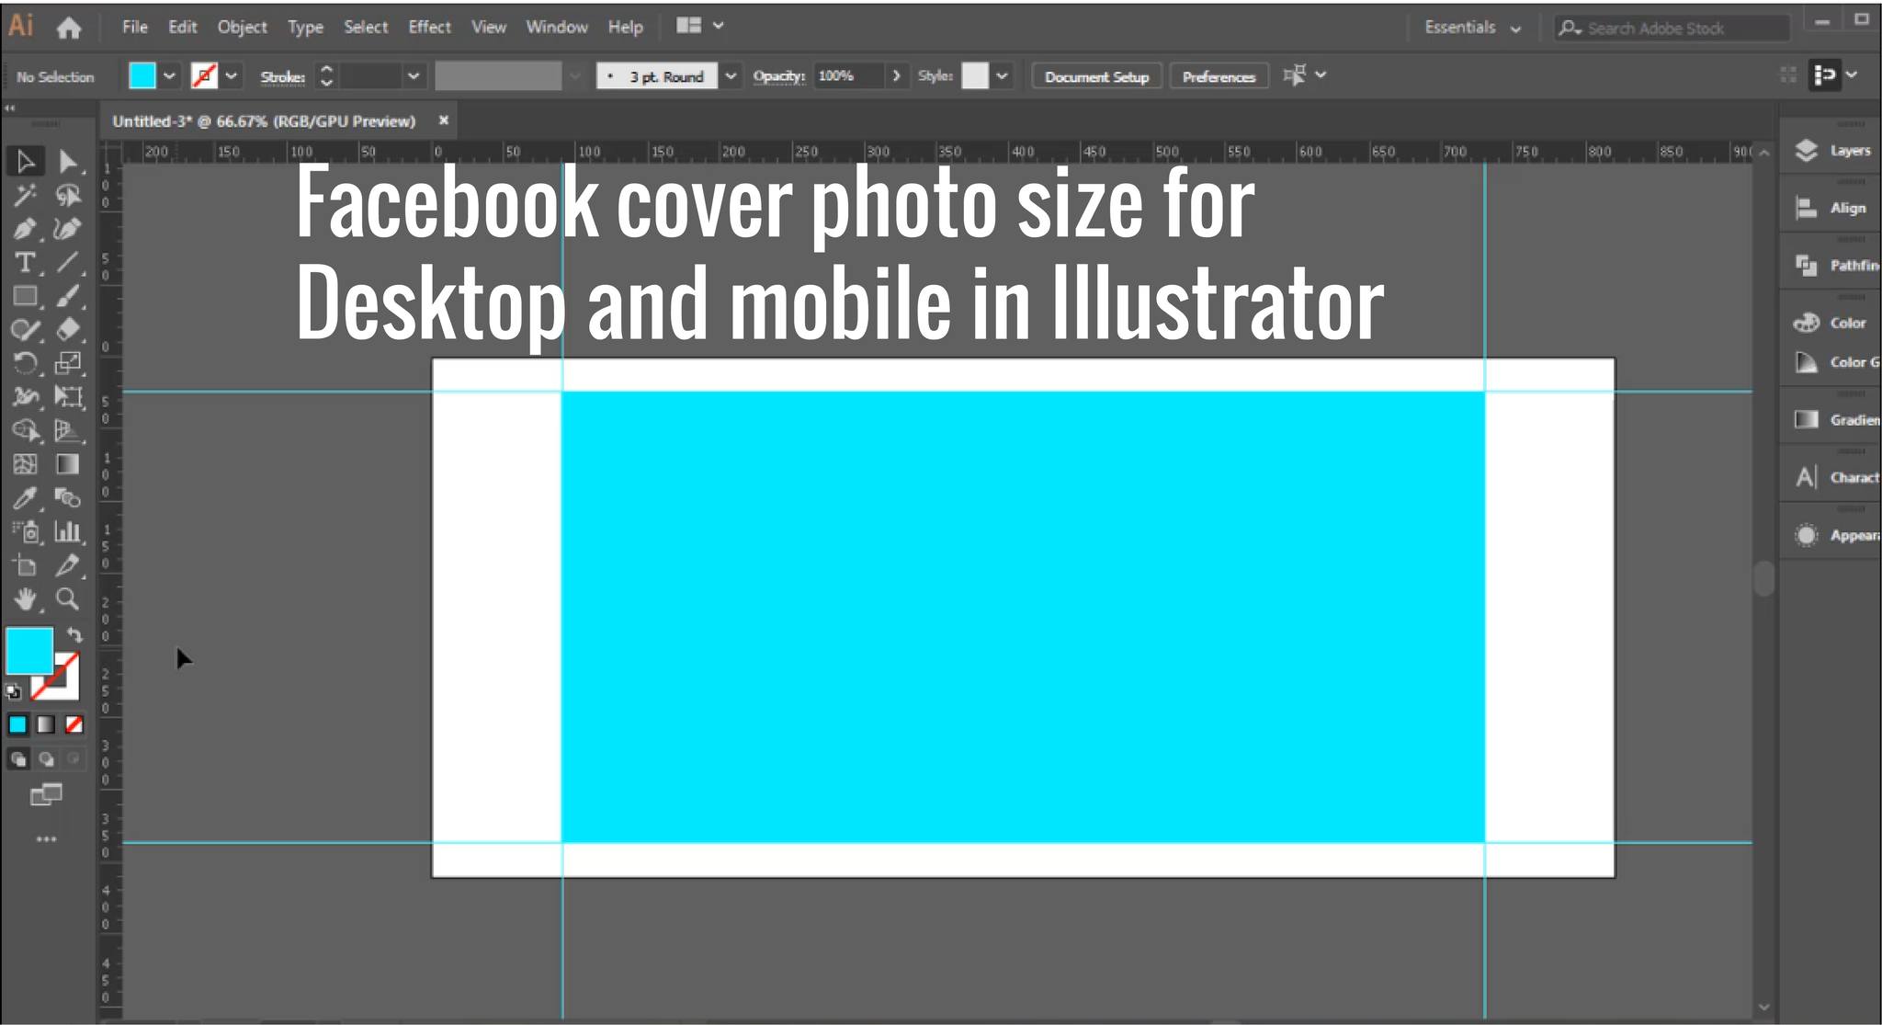Select the Shape Builder tool
Image resolution: width=1882 pixels, height=1025 pixels.
click(25, 430)
